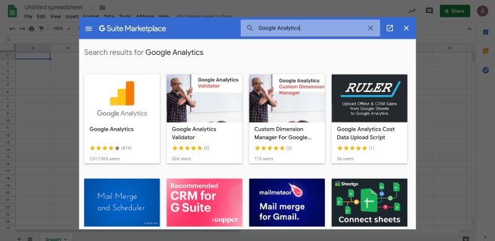Open the Insert menu
This screenshot has height=241, width=495.
72,17
